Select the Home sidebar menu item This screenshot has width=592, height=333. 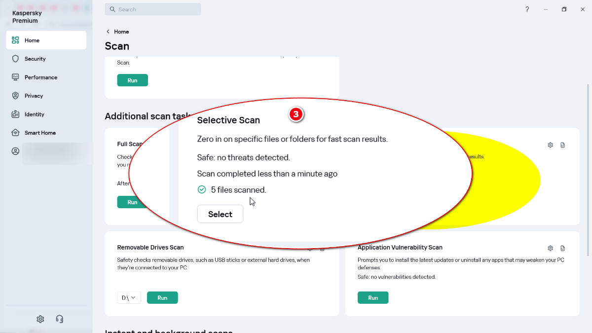(46, 40)
